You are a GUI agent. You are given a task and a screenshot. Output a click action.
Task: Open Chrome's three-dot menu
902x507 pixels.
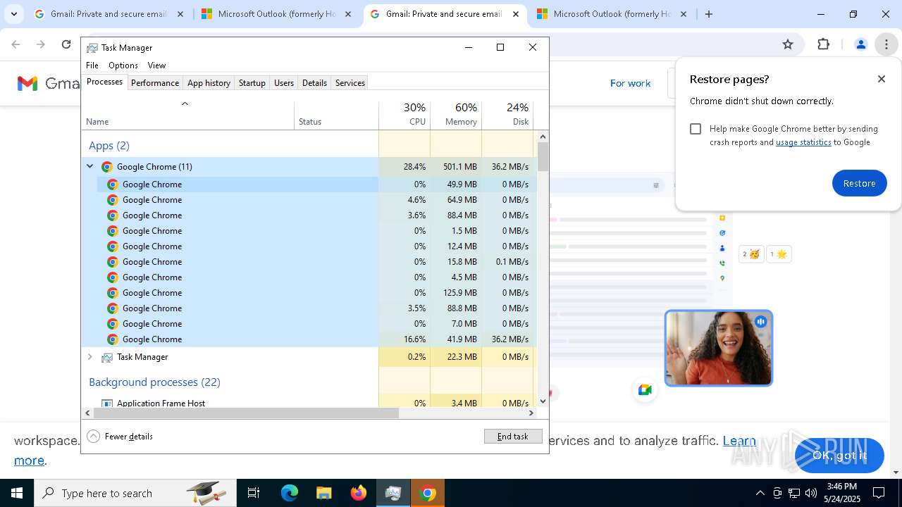coord(886,44)
